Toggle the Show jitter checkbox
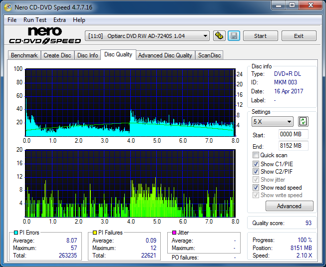Image resolution: width=326 pixels, height=267 pixels. point(256,180)
